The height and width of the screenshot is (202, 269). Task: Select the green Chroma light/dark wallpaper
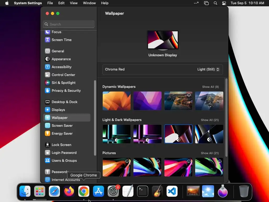pyautogui.click(x=117, y=134)
